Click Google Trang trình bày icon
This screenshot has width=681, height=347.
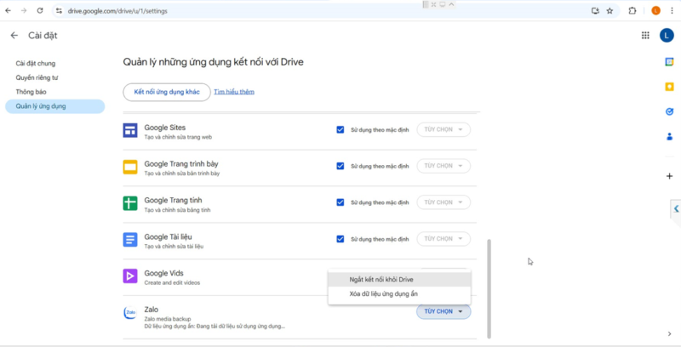[130, 167]
